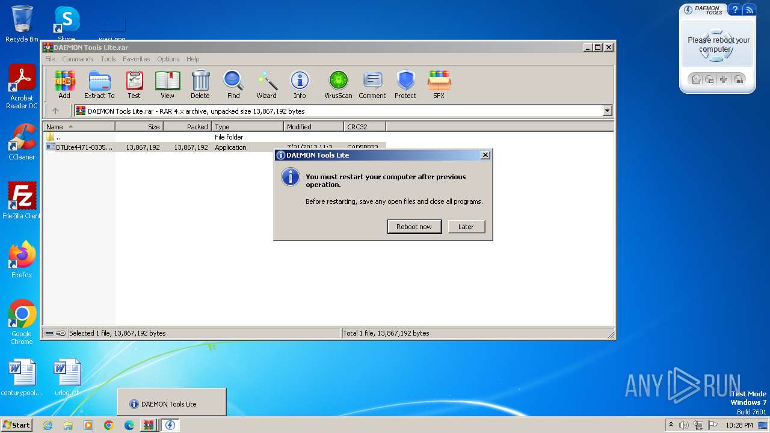Screen dimensions: 770x433
Task: Open the Favorites menu
Action: click(137, 59)
